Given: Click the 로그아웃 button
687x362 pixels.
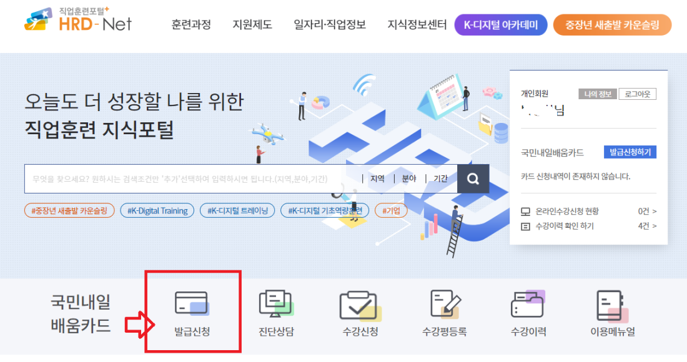Looking at the screenshot, I should pyautogui.click(x=638, y=94).
